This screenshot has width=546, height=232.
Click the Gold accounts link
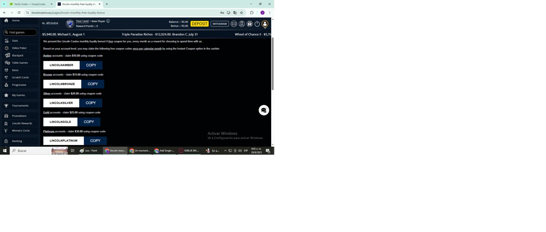pos(46,112)
